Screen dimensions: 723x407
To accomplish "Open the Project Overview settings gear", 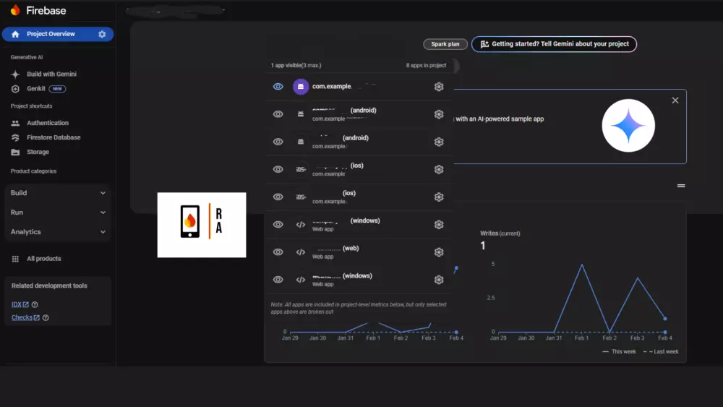I will [x=102, y=34].
